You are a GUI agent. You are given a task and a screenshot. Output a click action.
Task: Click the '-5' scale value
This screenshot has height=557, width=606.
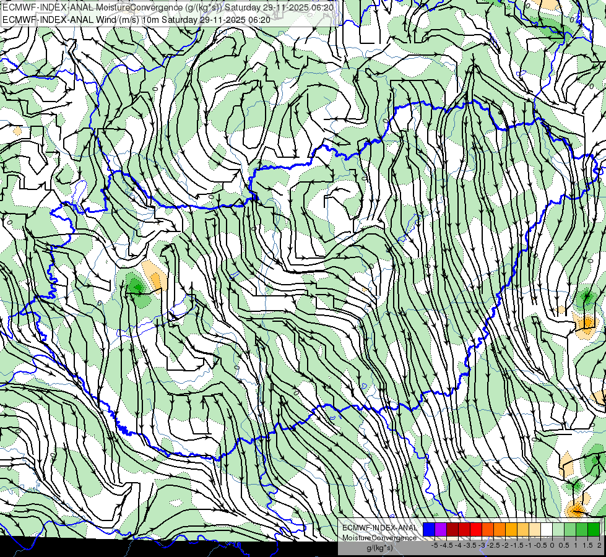(x=435, y=545)
